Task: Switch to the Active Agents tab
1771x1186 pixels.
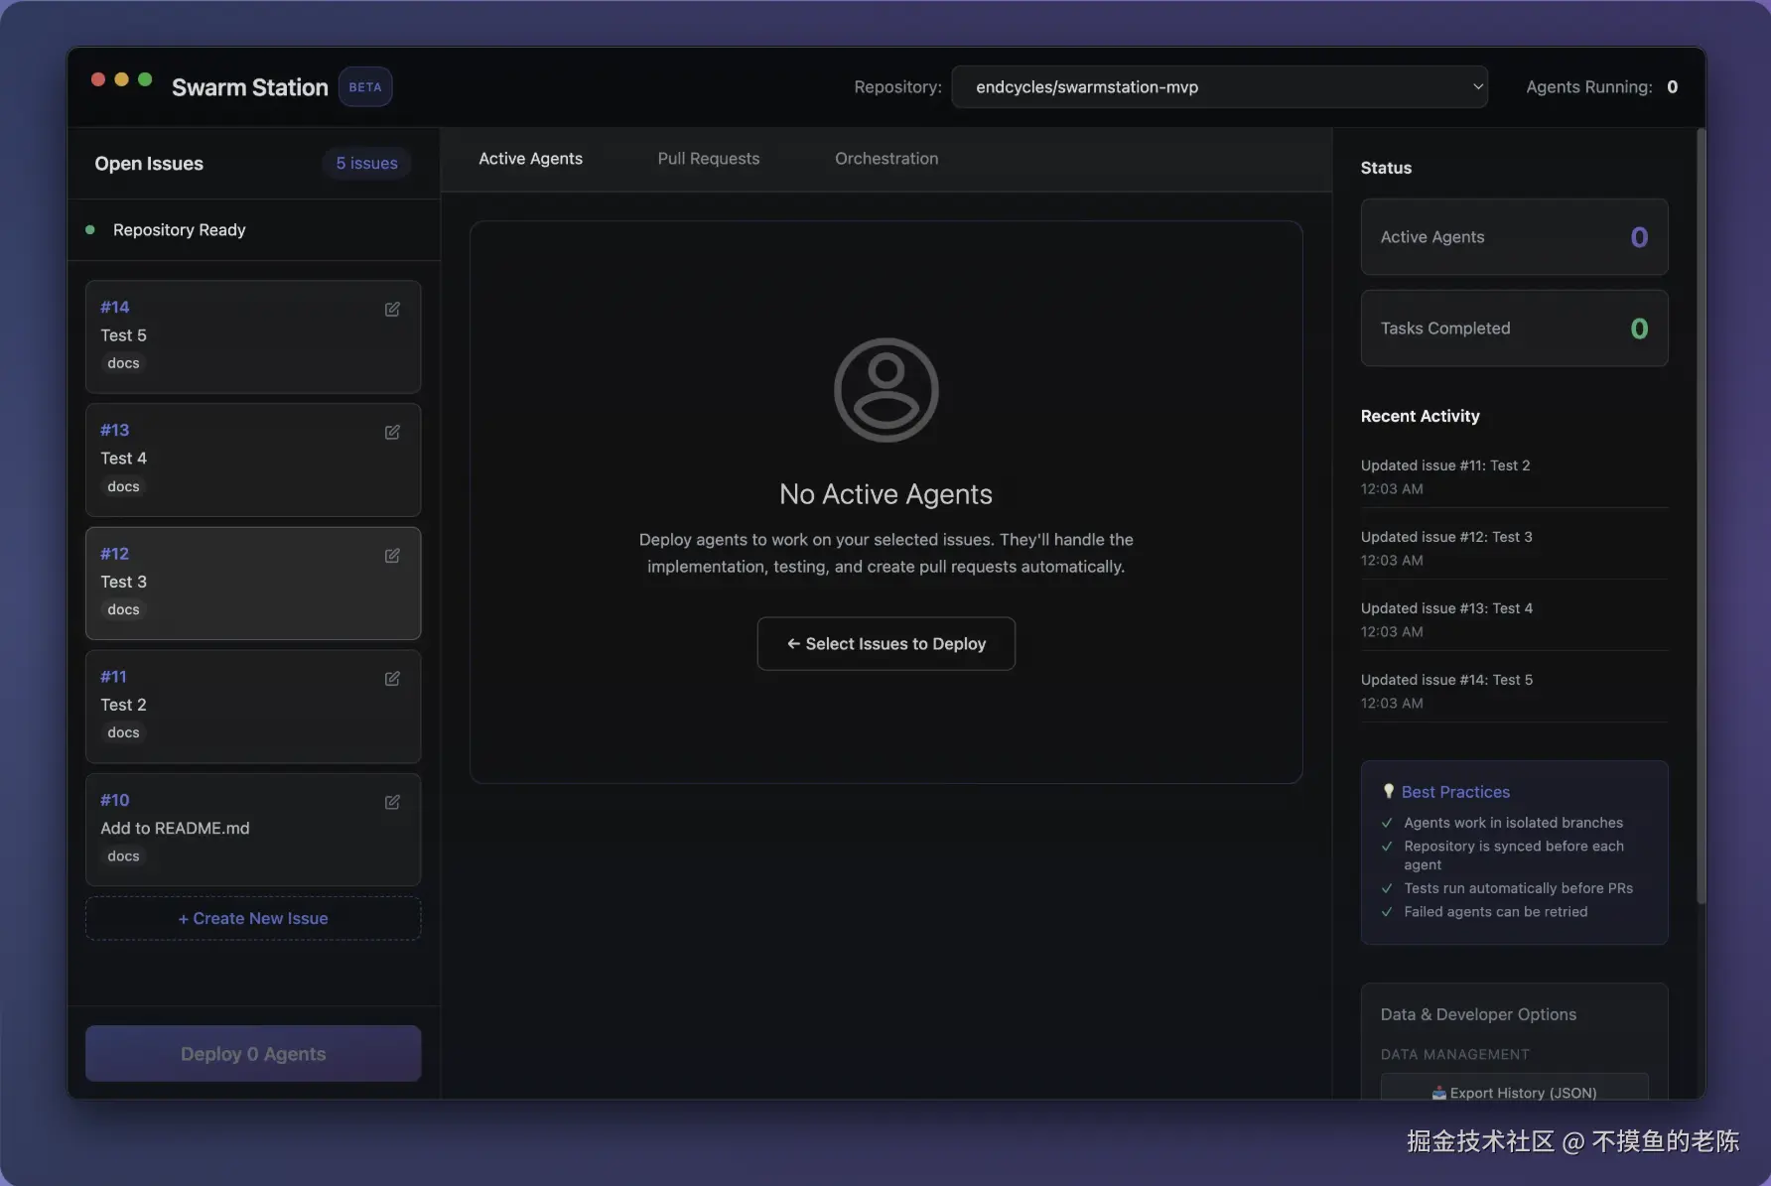Action: (x=530, y=159)
